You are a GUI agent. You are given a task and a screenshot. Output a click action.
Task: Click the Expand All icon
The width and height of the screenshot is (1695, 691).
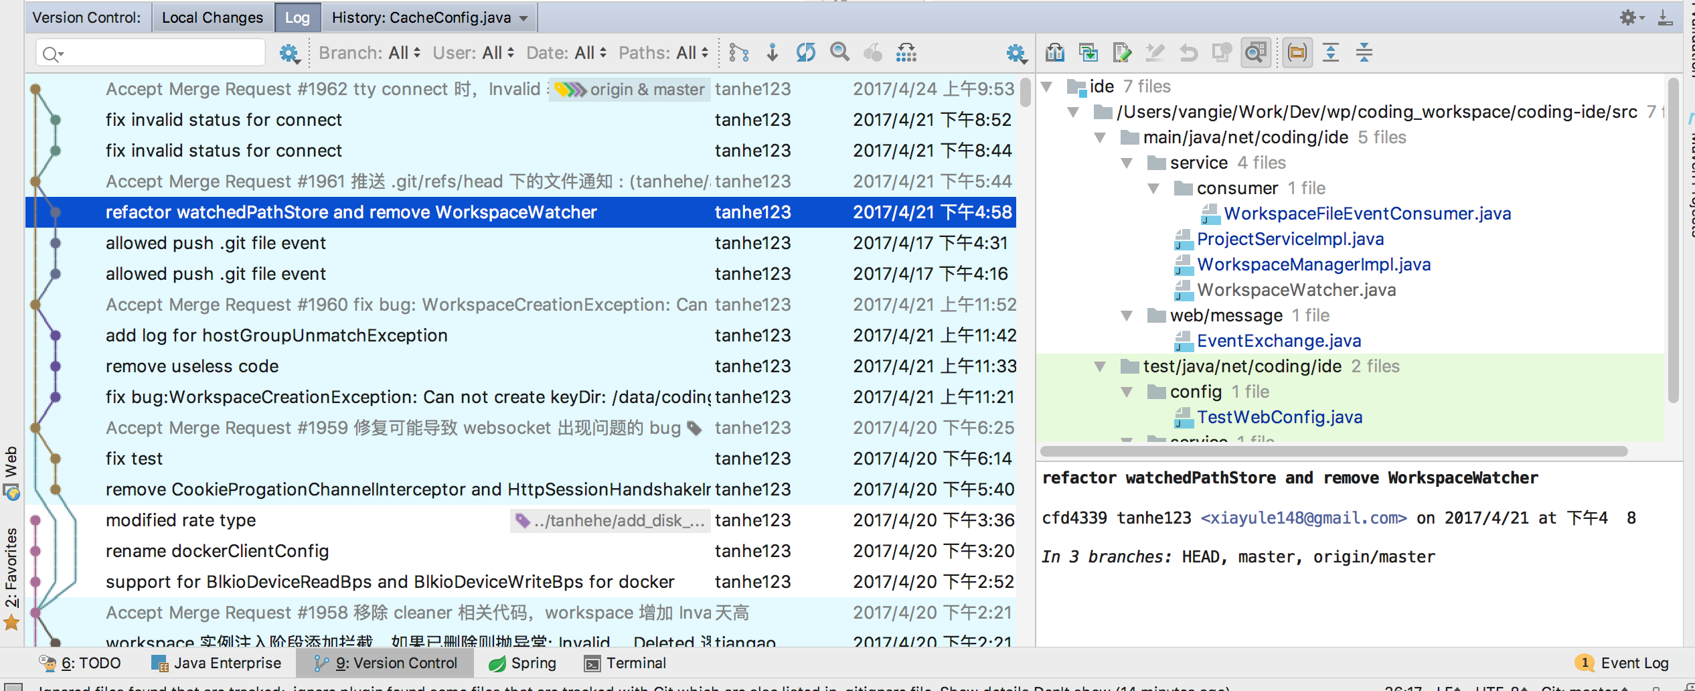tap(1331, 52)
